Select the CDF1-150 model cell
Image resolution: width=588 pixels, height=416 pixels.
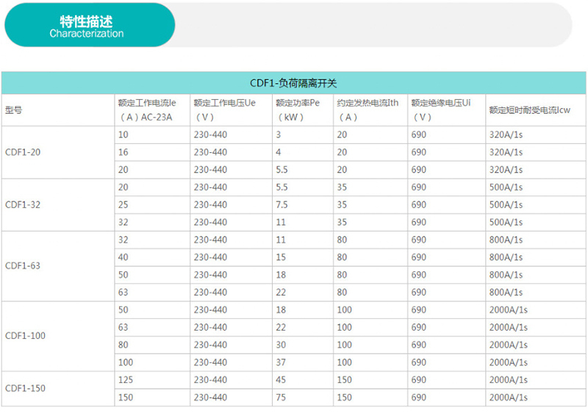[58, 389]
